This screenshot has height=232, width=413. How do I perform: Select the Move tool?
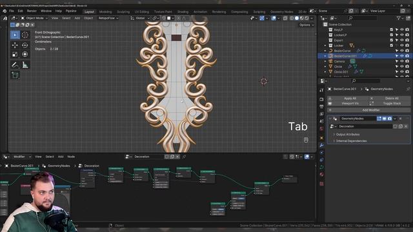click(x=15, y=45)
